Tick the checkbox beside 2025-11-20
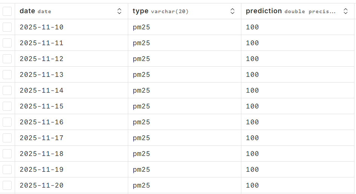This screenshot has height=194, width=356. tap(7, 185)
